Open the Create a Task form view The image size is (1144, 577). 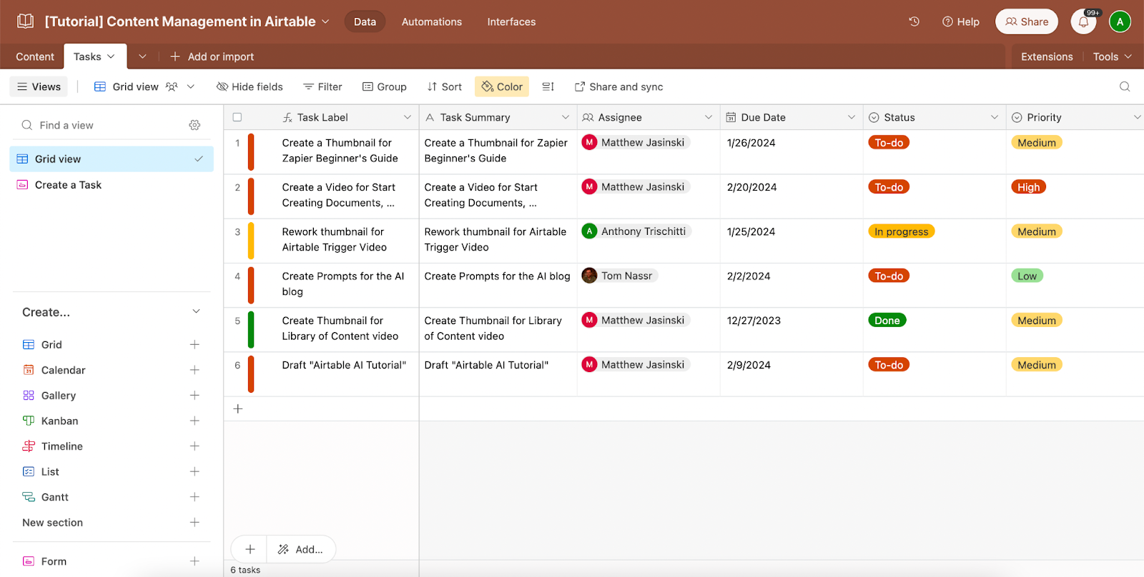[112, 185]
